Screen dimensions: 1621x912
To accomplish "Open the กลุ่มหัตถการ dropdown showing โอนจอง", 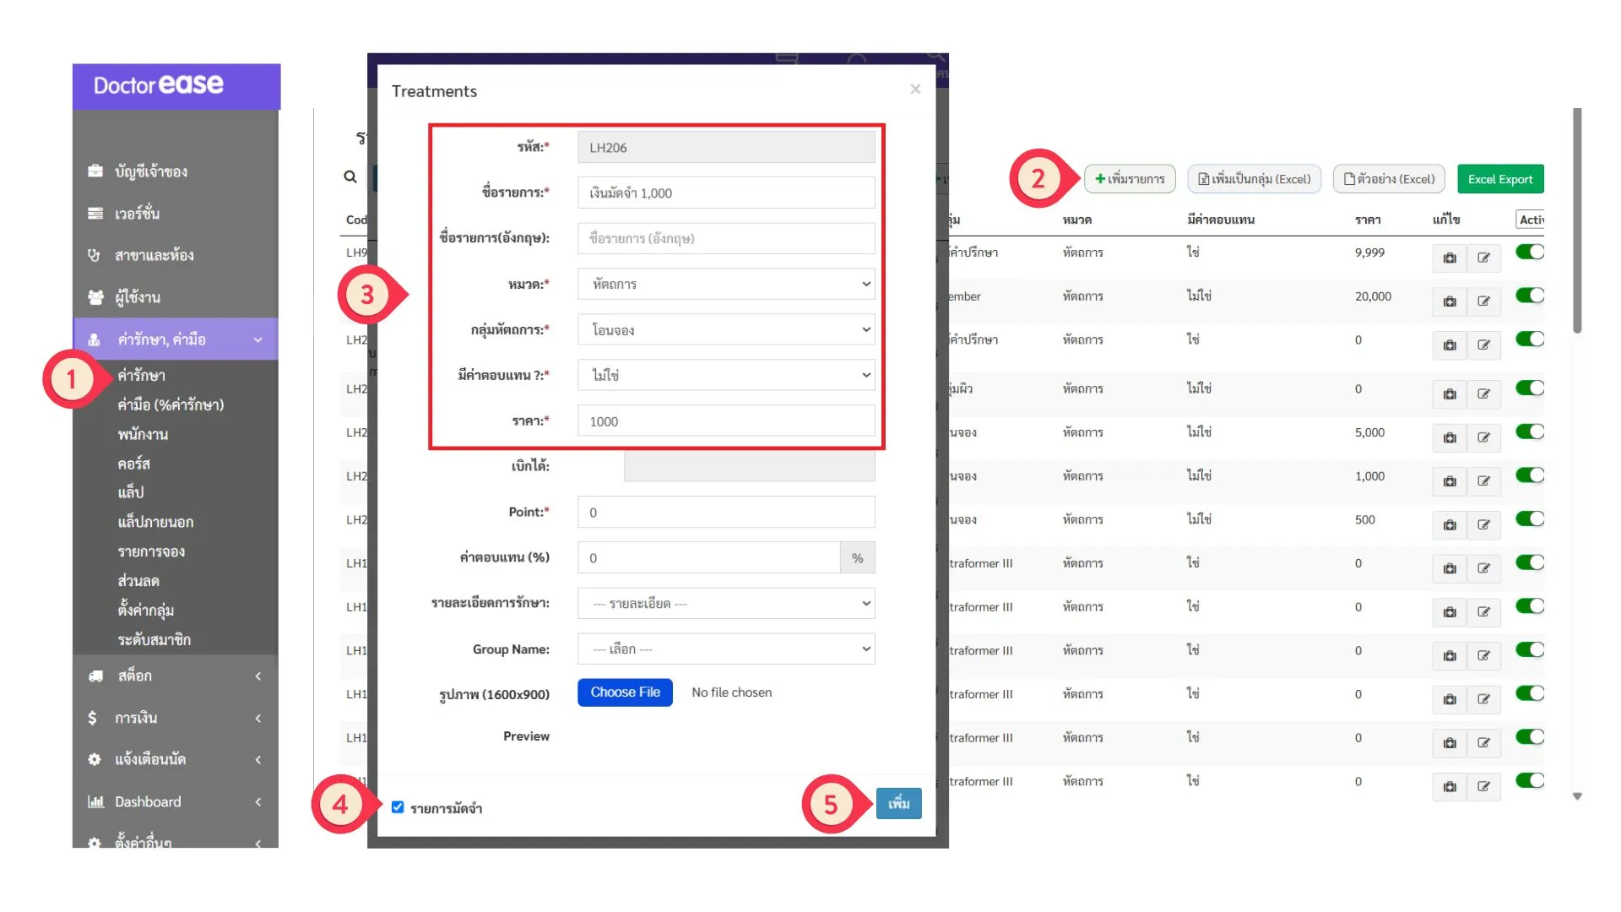I will (726, 330).
